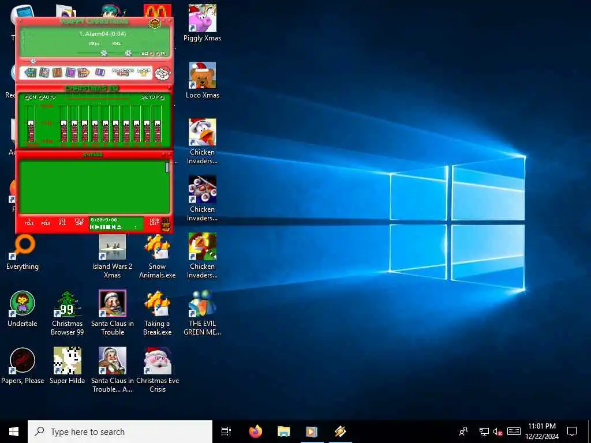Click the Winamp lightning taskbar icon
This screenshot has width=591, height=443.
click(x=340, y=431)
